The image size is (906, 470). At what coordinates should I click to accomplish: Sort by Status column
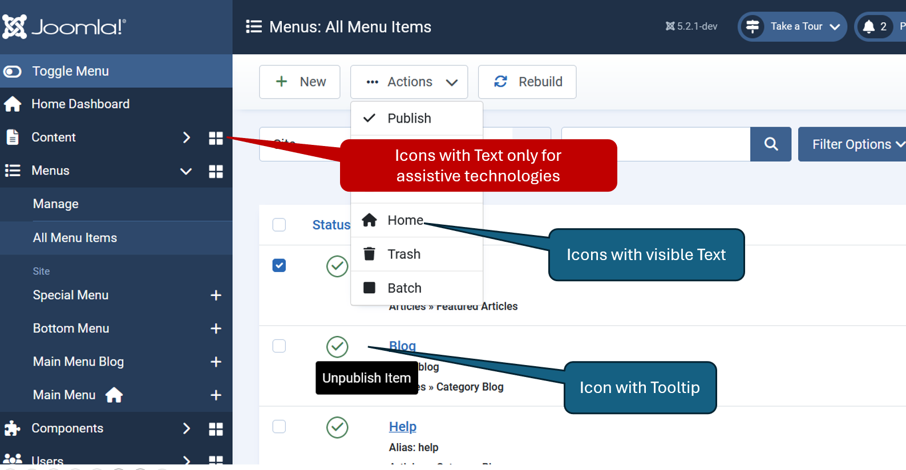coord(331,225)
